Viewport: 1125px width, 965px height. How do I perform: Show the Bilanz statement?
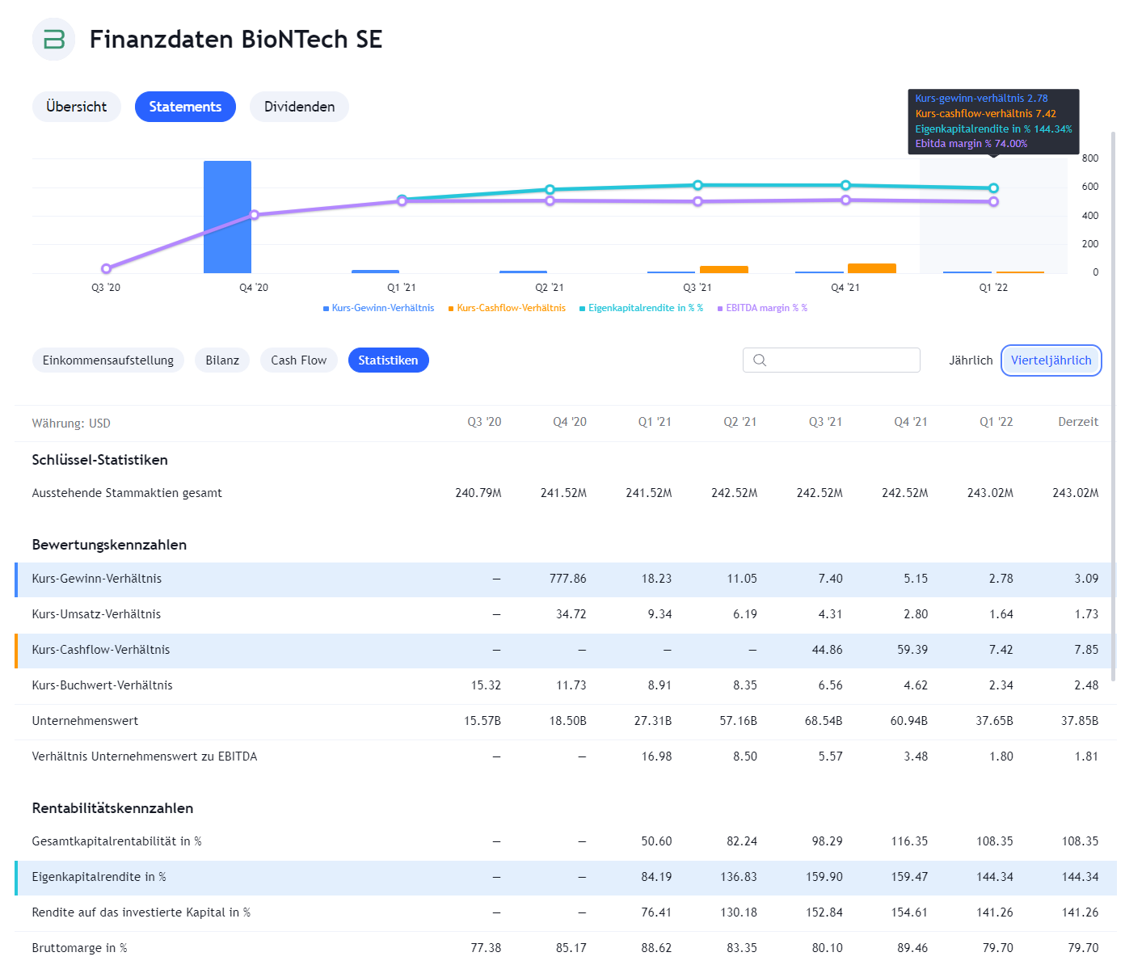[x=222, y=360]
